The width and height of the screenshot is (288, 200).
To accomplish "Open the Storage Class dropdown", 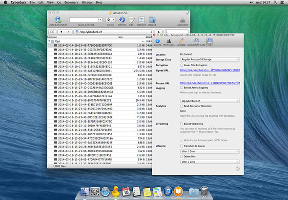I will click(210, 59).
